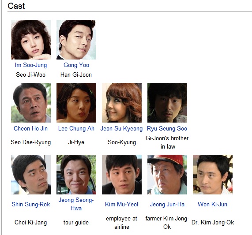Click the Won Ki-Jun link
This screenshot has width=252, height=235.
[x=212, y=204]
